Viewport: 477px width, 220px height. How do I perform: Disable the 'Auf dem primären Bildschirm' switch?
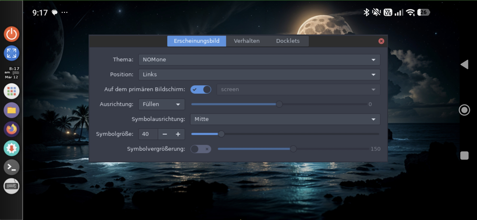click(201, 90)
